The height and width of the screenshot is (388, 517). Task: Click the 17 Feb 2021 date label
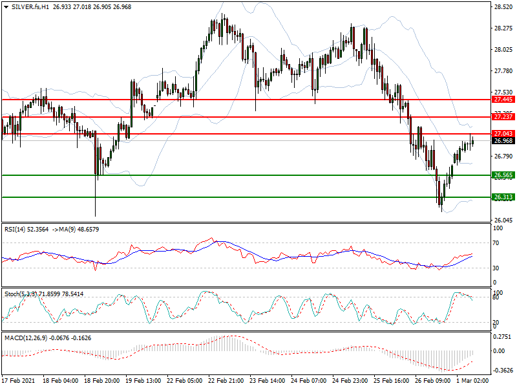coord(18,380)
